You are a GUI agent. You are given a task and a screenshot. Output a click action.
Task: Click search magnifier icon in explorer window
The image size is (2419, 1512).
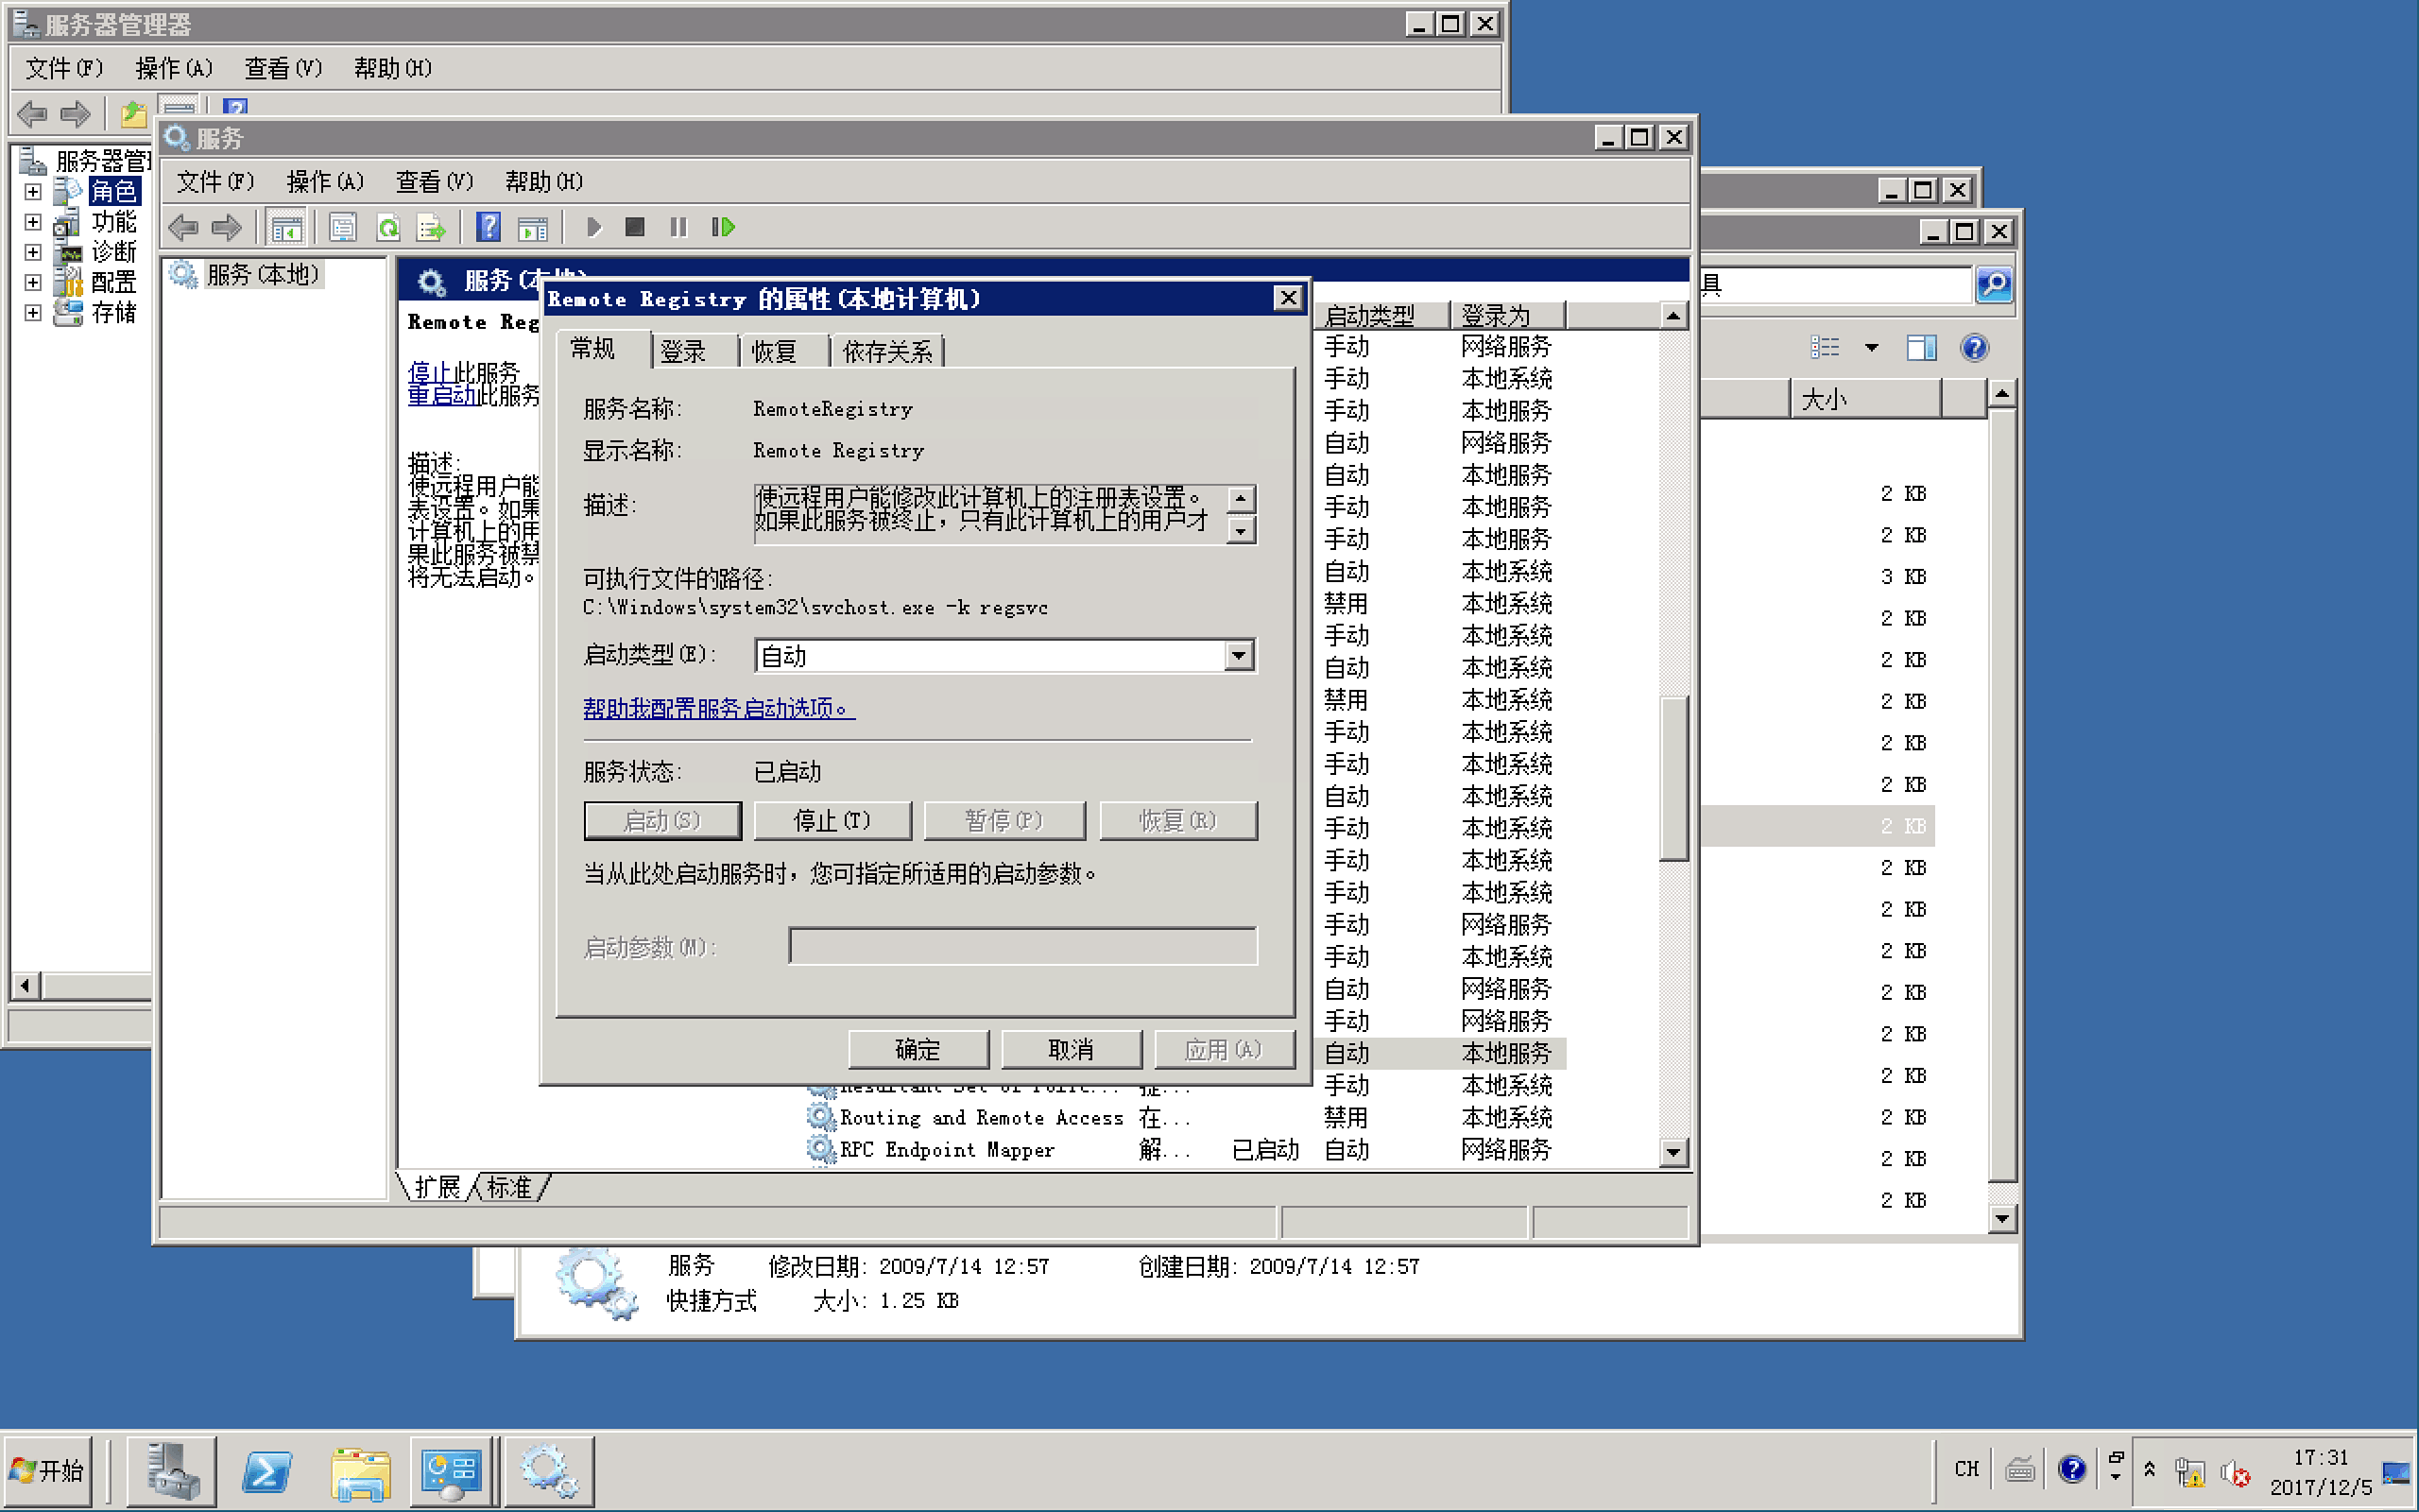(1993, 285)
